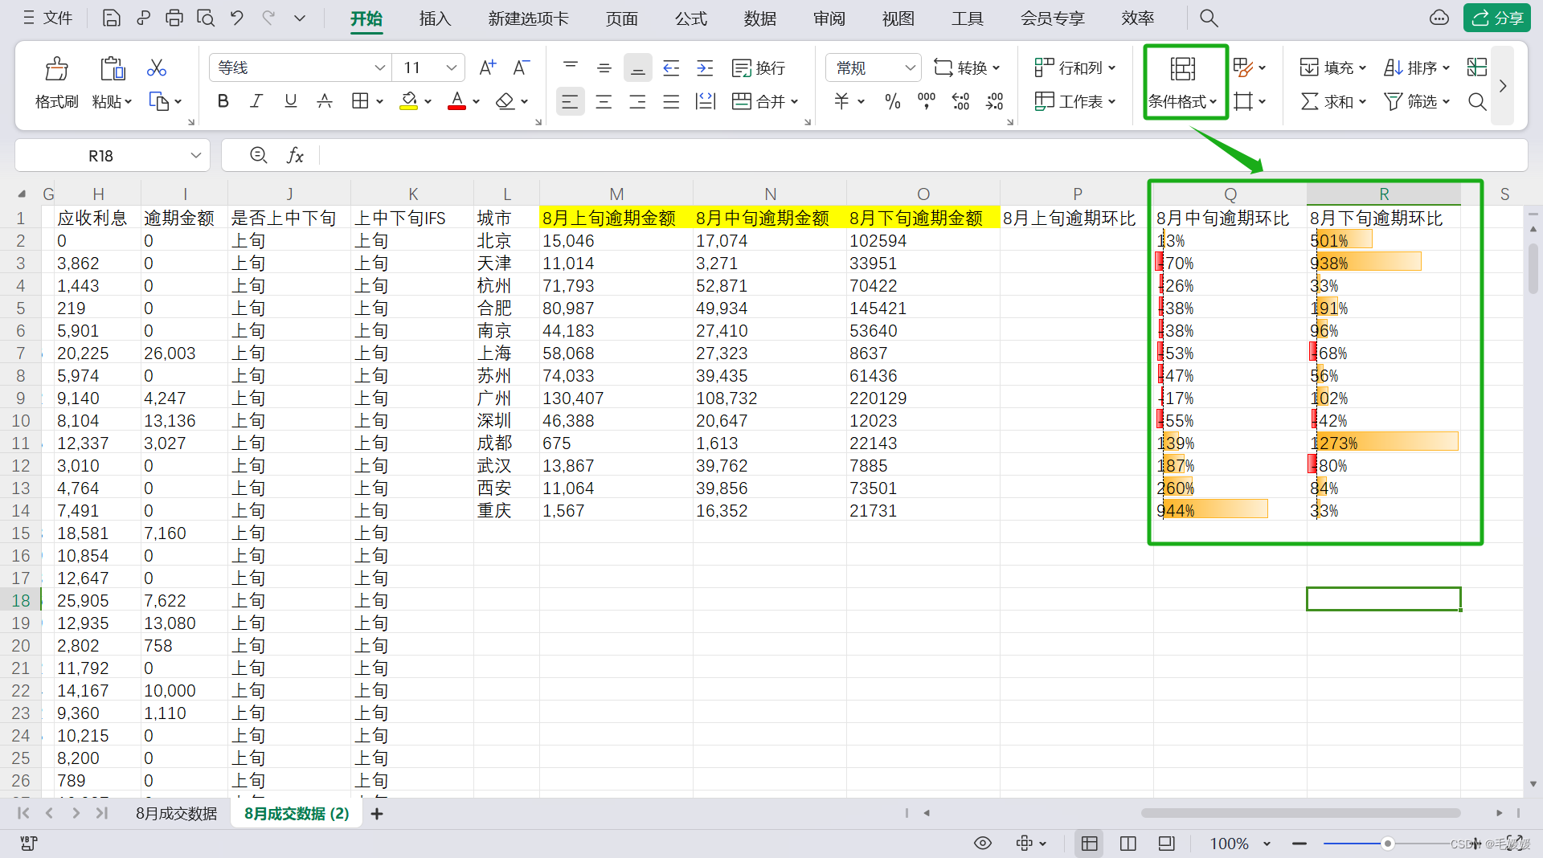Apply percent style format

coord(892,101)
